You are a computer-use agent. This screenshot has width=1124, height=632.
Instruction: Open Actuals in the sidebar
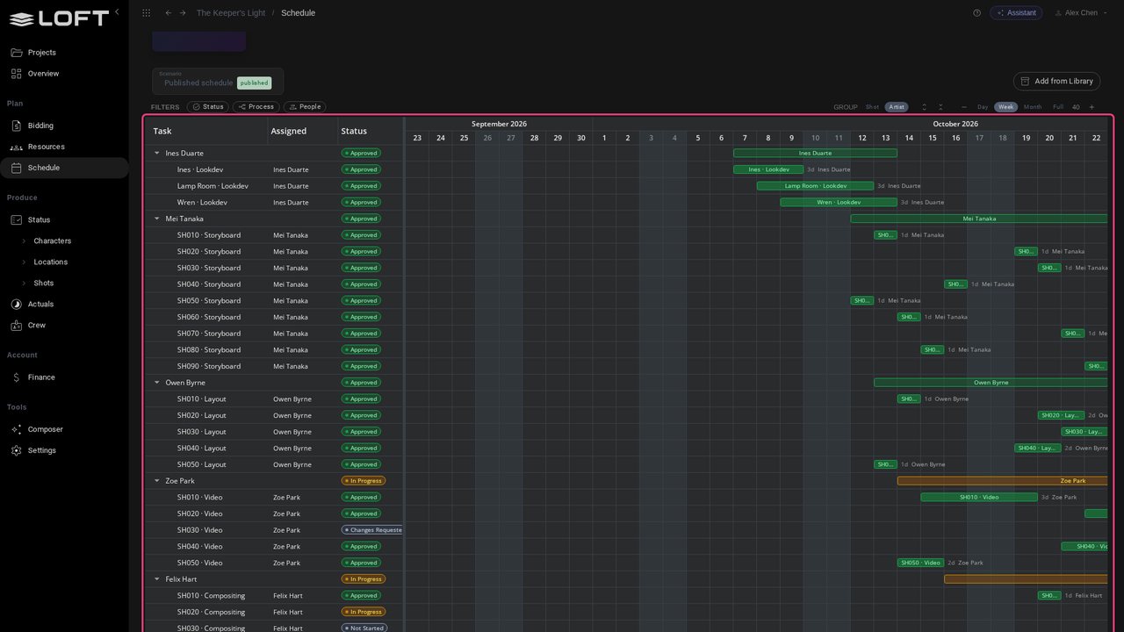pos(64,304)
